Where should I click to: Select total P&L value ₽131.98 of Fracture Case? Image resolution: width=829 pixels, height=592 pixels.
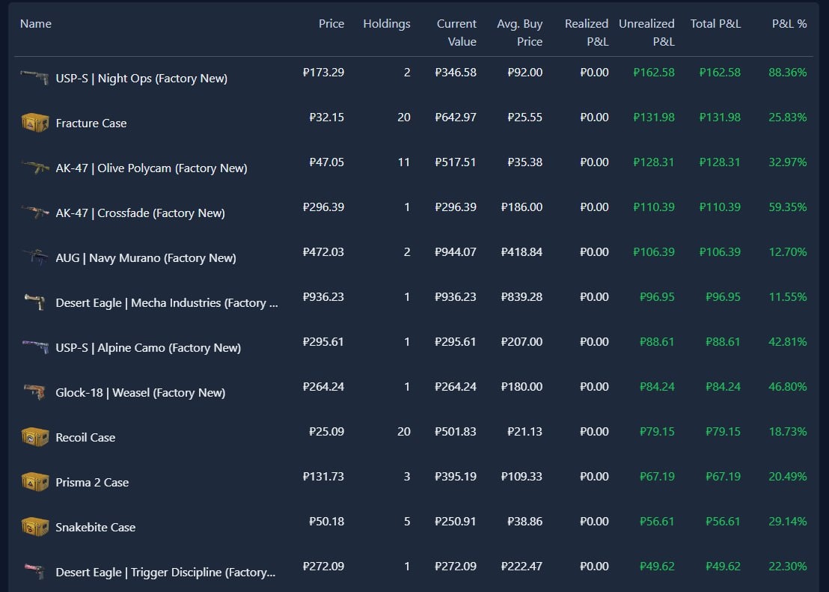[720, 118]
